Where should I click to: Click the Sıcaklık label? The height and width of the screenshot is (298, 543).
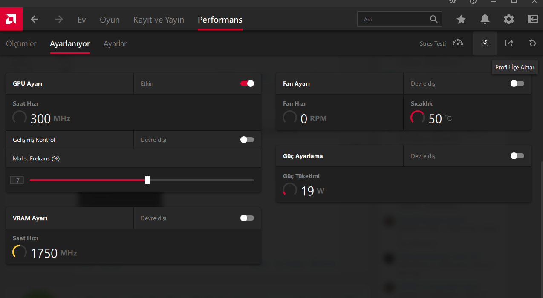[422, 103]
